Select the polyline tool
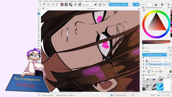The height and width of the screenshot is (97, 172). click(39, 27)
